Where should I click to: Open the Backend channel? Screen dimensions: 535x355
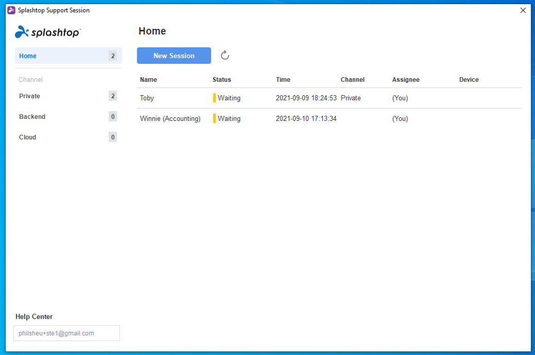[x=68, y=116]
